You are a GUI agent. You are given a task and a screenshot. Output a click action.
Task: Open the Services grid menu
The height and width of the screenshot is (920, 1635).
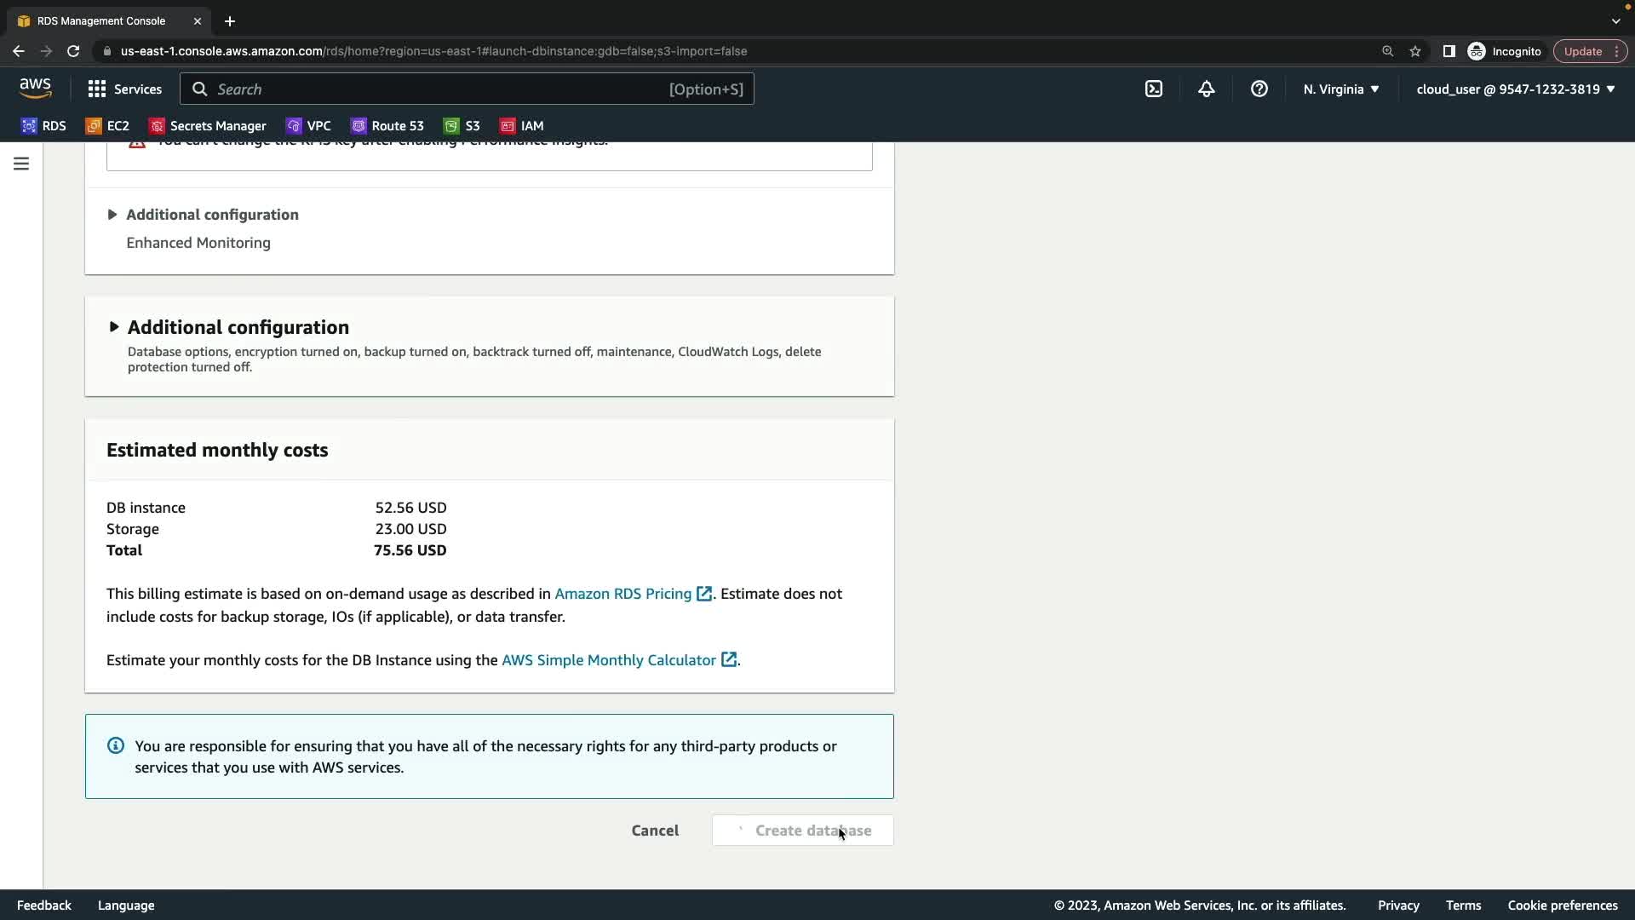pyautogui.click(x=124, y=89)
